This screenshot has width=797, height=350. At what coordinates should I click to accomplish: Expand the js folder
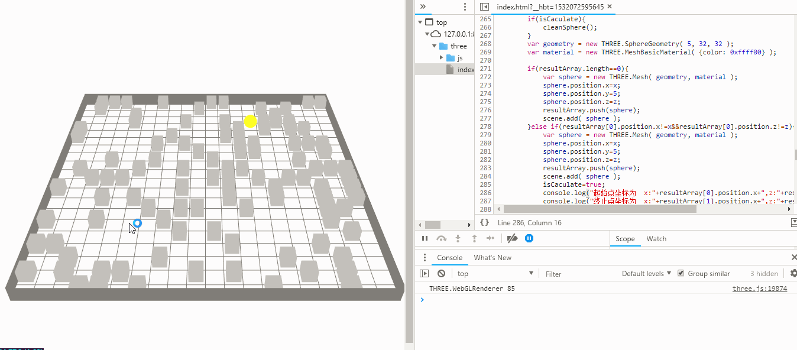(x=441, y=58)
